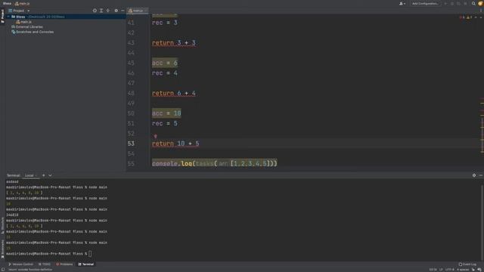Collapse the 9less project root folder

pyautogui.click(x=8, y=17)
